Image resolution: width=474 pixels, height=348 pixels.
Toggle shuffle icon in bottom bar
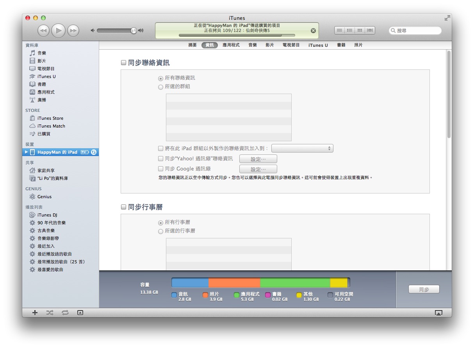[50, 312]
